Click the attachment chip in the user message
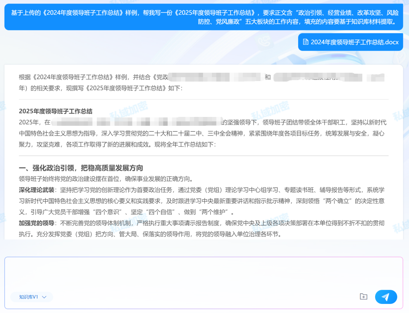The height and width of the screenshot is (313, 409). 351,42
